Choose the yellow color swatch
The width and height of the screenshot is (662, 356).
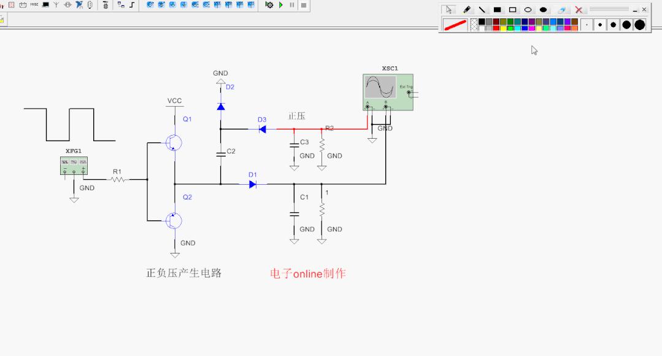[x=503, y=28]
